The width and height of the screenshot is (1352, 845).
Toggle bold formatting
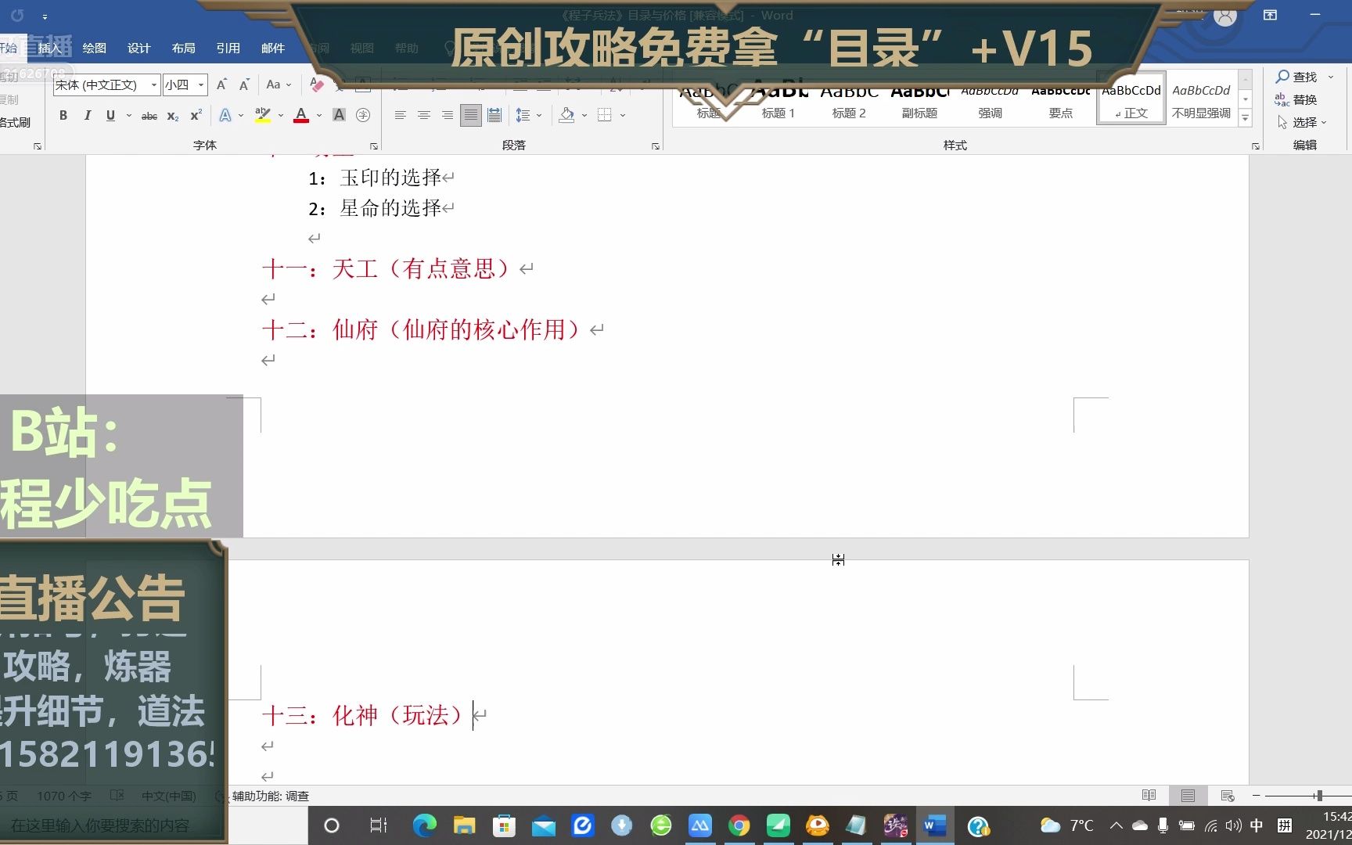pos(63,115)
